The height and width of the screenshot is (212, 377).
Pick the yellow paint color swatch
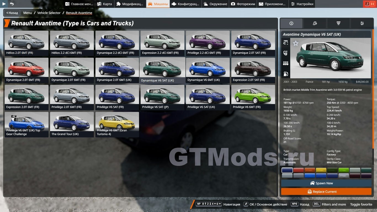click(x=321, y=170)
